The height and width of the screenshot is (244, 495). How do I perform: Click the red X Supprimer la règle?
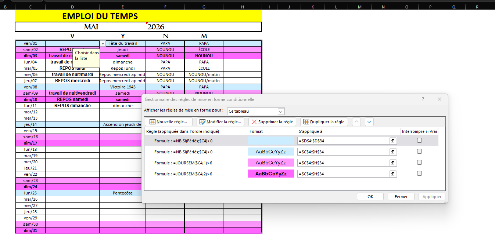click(254, 122)
